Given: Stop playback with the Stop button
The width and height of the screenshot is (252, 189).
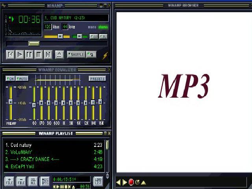Looking at the screenshot, I should coord(39,55).
